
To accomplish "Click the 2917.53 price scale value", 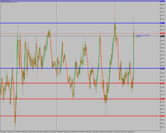I will (163, 55).
